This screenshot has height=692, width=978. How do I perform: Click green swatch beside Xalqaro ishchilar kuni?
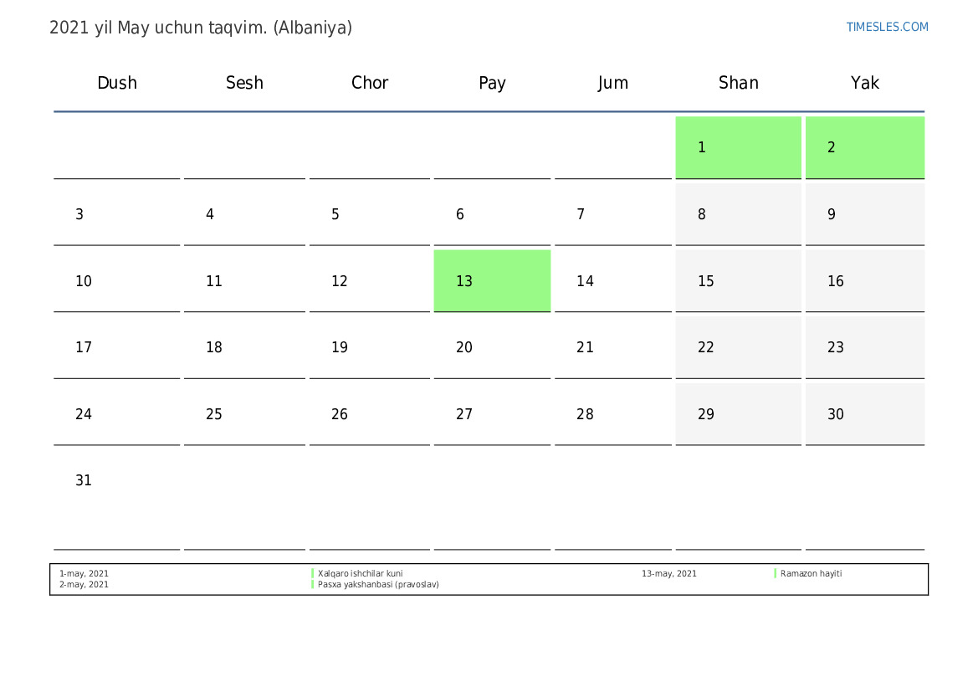(x=313, y=574)
